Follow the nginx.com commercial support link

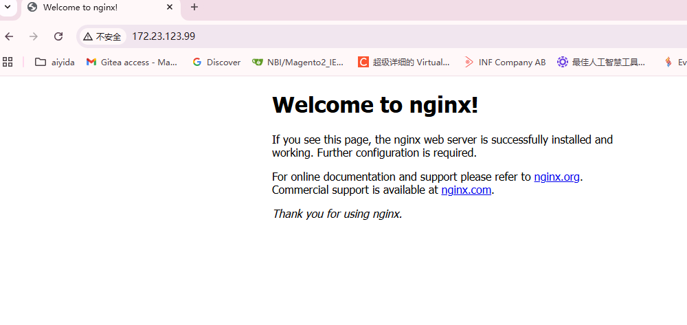(x=466, y=190)
